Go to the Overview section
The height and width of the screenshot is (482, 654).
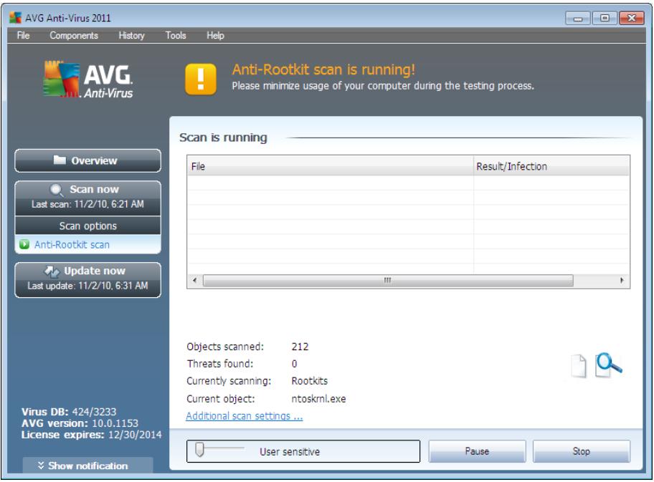pos(87,160)
